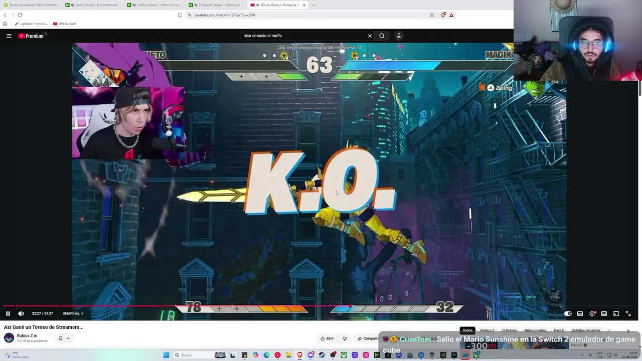Select the Para ti filter chip
The height and width of the screenshot is (361, 642).
[x=559, y=330]
